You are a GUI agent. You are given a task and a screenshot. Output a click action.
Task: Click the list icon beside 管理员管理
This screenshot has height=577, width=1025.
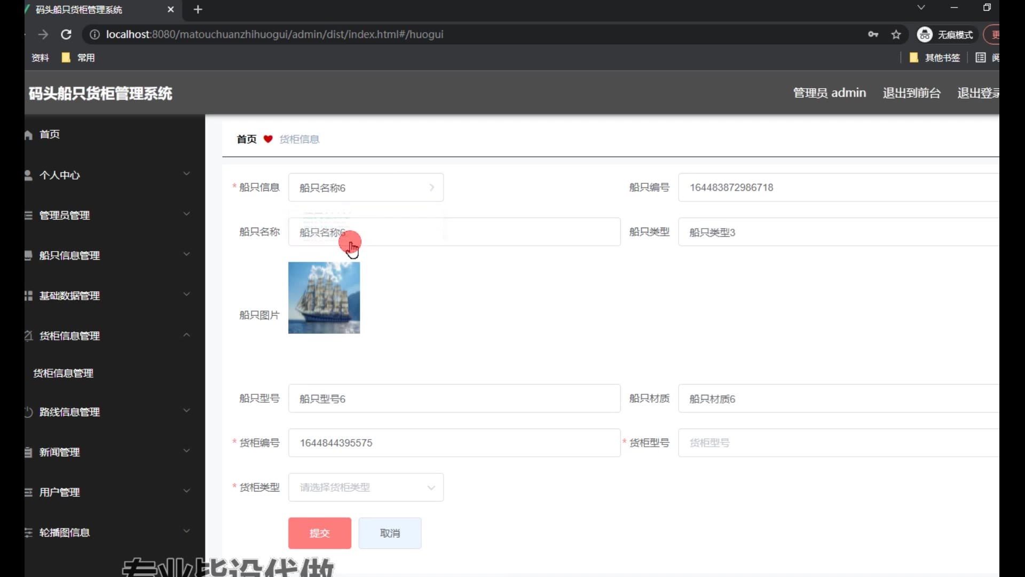(28, 215)
